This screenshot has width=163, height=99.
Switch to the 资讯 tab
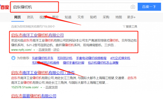click(x=30, y=17)
